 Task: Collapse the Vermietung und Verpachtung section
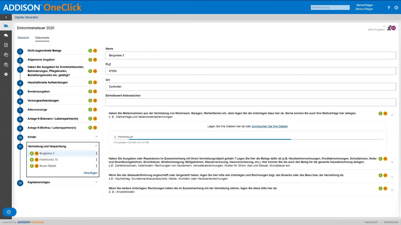click(x=96, y=146)
